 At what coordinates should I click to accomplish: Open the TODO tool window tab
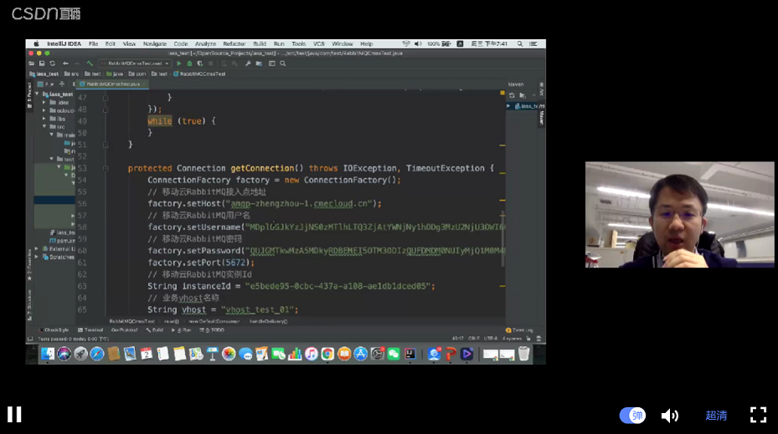(214, 330)
